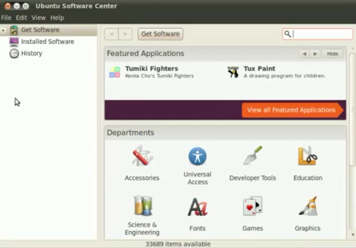
Task: Open the View menu
Action: 38,17
